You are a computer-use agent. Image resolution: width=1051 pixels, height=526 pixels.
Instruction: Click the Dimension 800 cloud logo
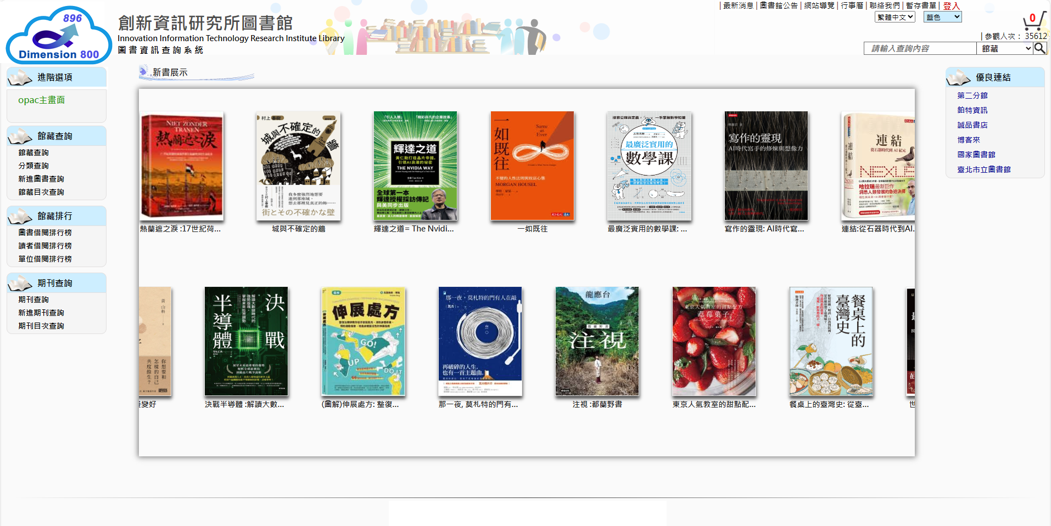59,35
